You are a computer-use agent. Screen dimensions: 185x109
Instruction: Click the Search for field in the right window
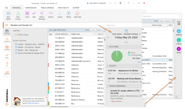click(162, 16)
